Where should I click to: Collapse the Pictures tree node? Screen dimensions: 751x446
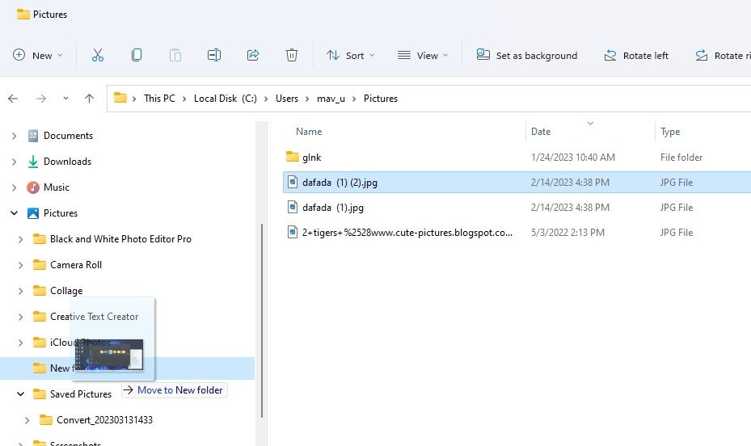point(15,213)
